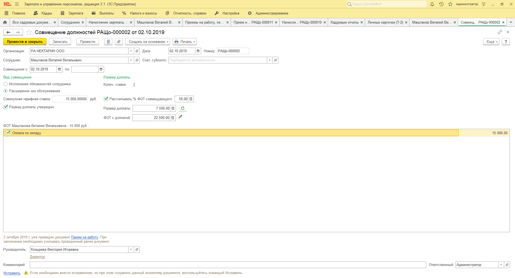Expand Счет, субконто dropdown
Image resolution: width=515 pixels, height=278 pixels.
[x=270, y=60]
